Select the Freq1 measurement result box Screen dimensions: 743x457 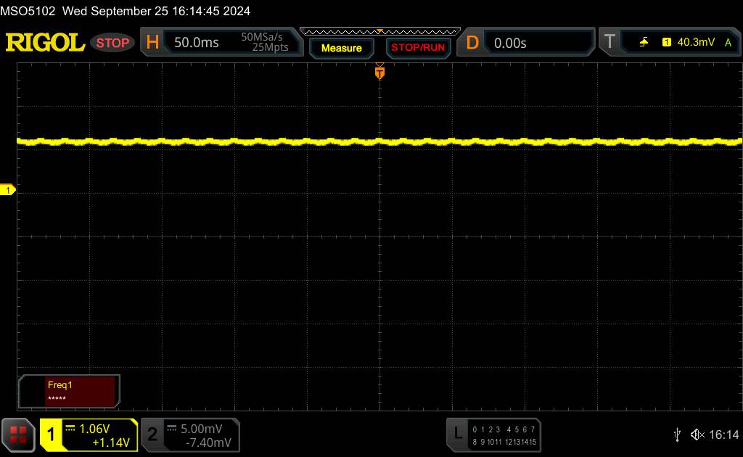[69, 391]
